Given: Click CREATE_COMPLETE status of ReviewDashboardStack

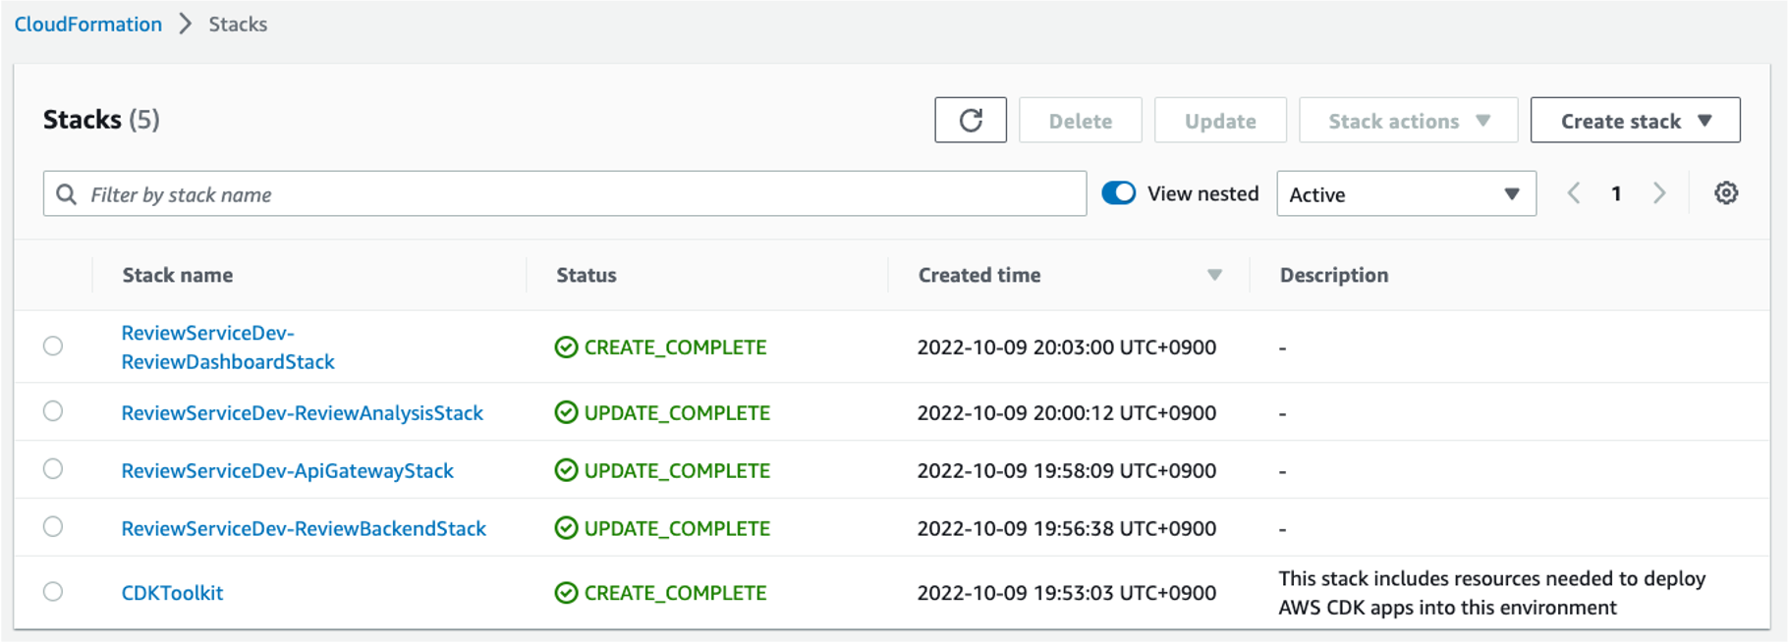Looking at the screenshot, I should 675,348.
